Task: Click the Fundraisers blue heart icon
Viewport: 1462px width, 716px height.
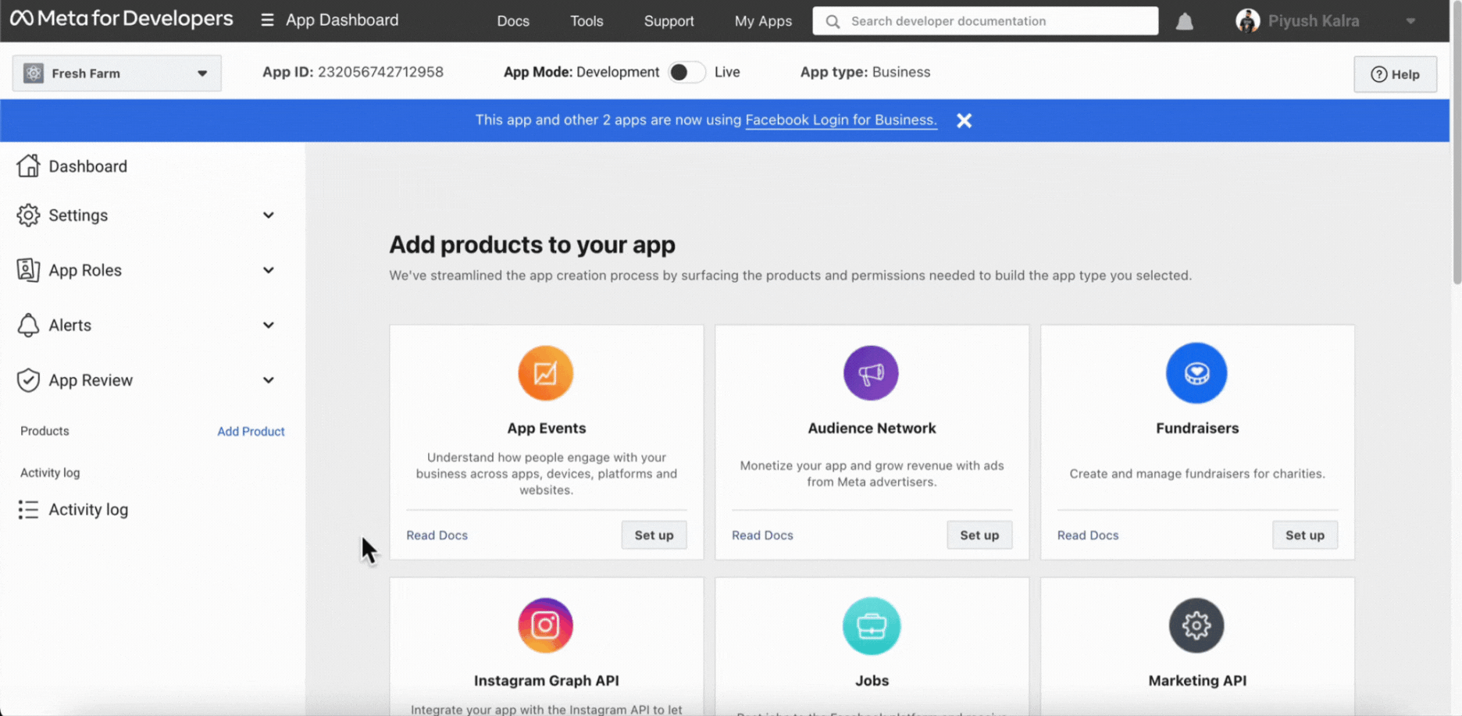Action: (1196, 373)
